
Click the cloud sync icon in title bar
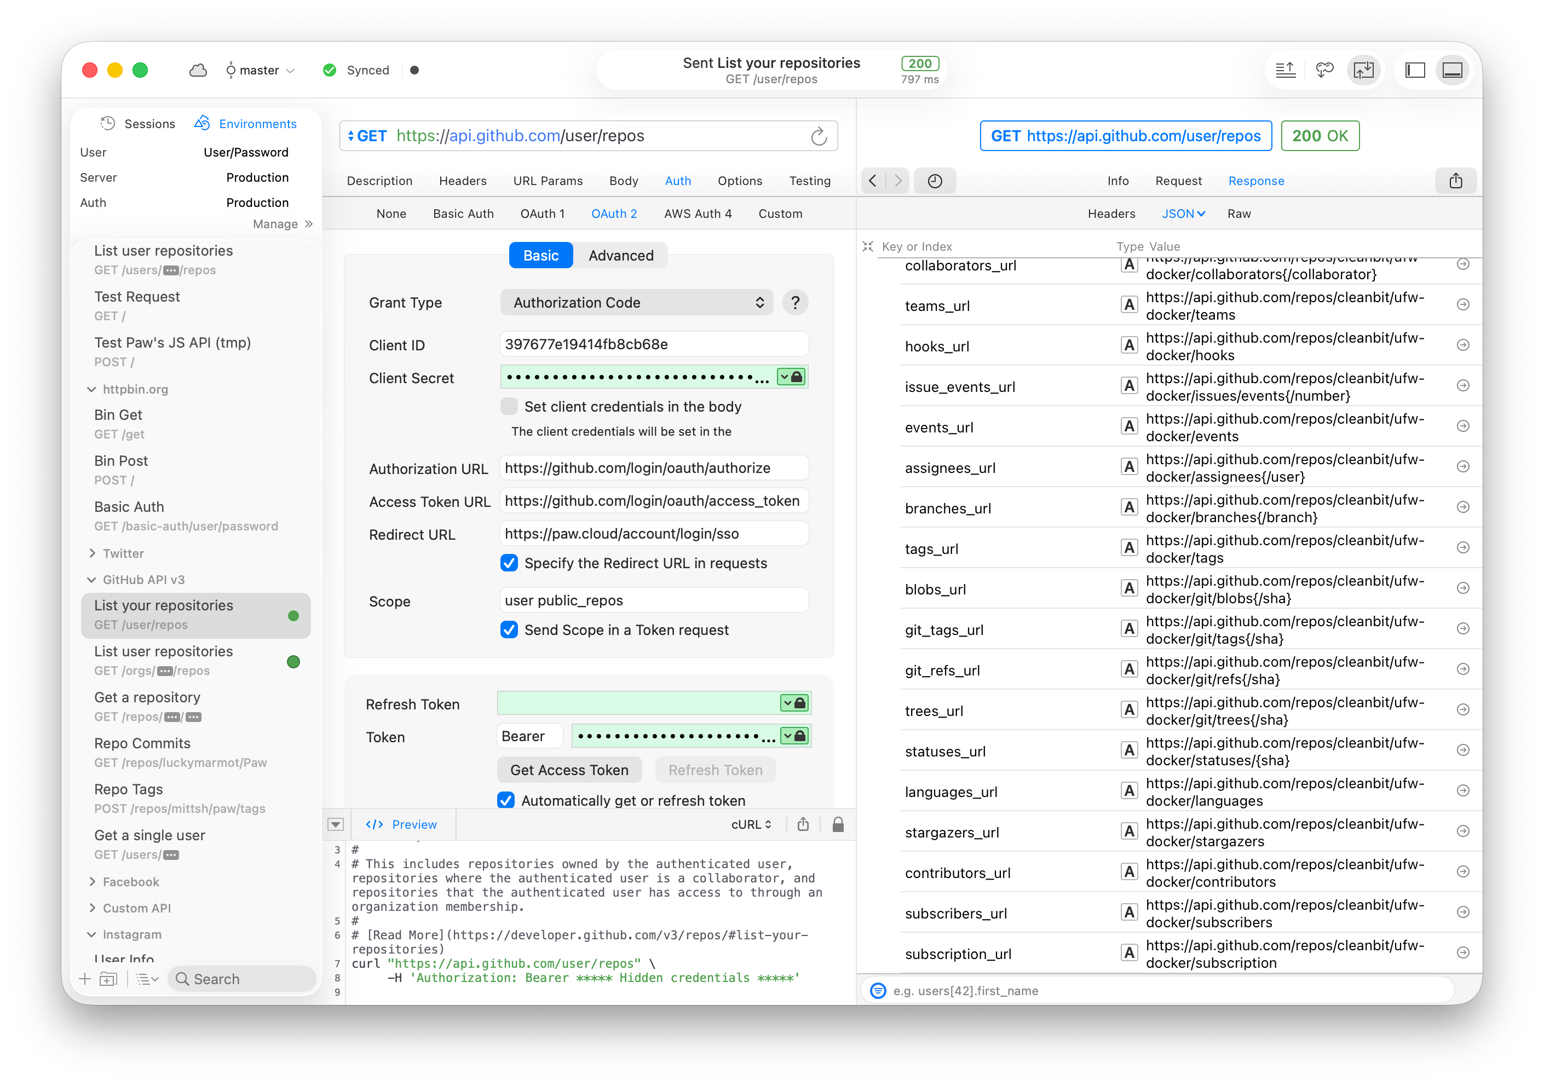[198, 70]
